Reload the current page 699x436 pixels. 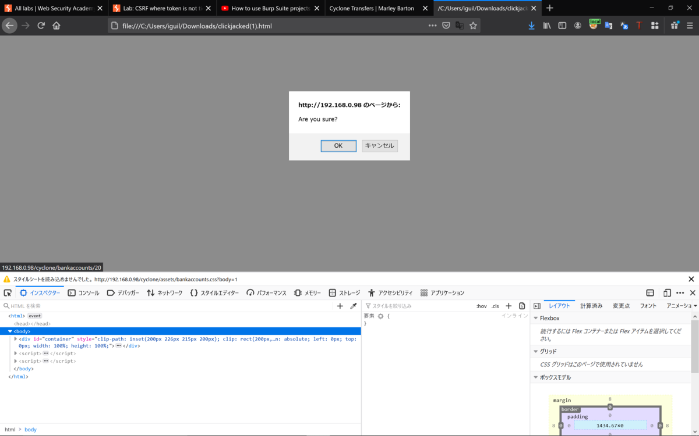[x=41, y=26]
